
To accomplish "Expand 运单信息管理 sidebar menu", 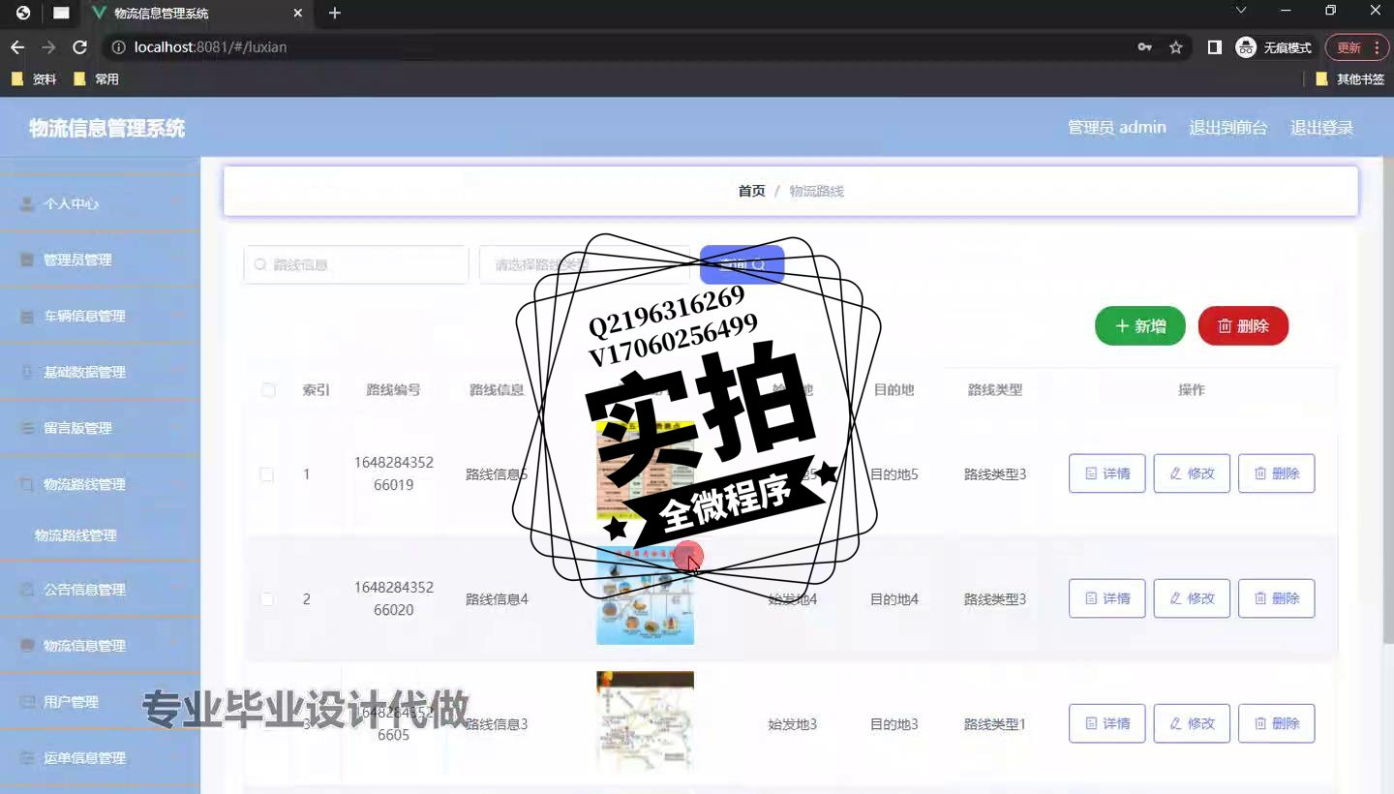I will [x=100, y=758].
